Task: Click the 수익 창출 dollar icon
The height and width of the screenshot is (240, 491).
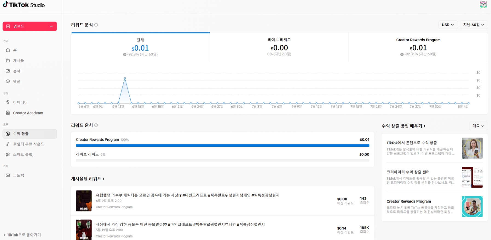Action: pos(8,134)
